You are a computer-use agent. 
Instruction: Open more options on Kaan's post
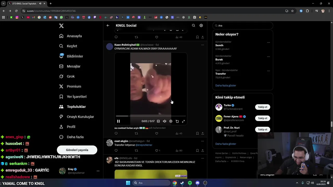pos(202,45)
